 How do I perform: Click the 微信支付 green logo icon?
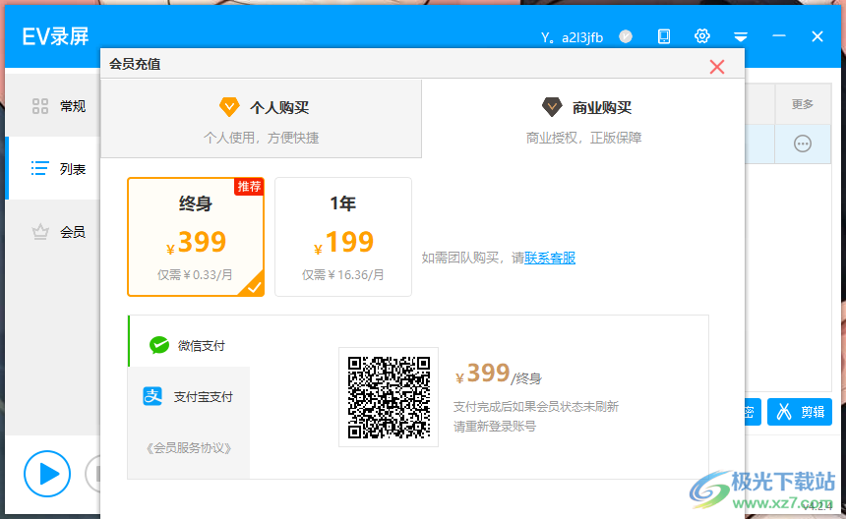click(159, 345)
